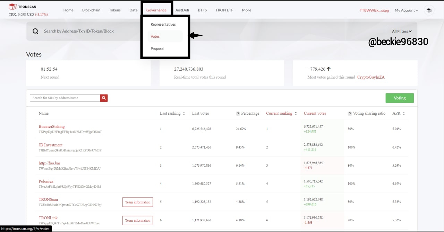Click Team information button for TRONLink

click(138, 220)
